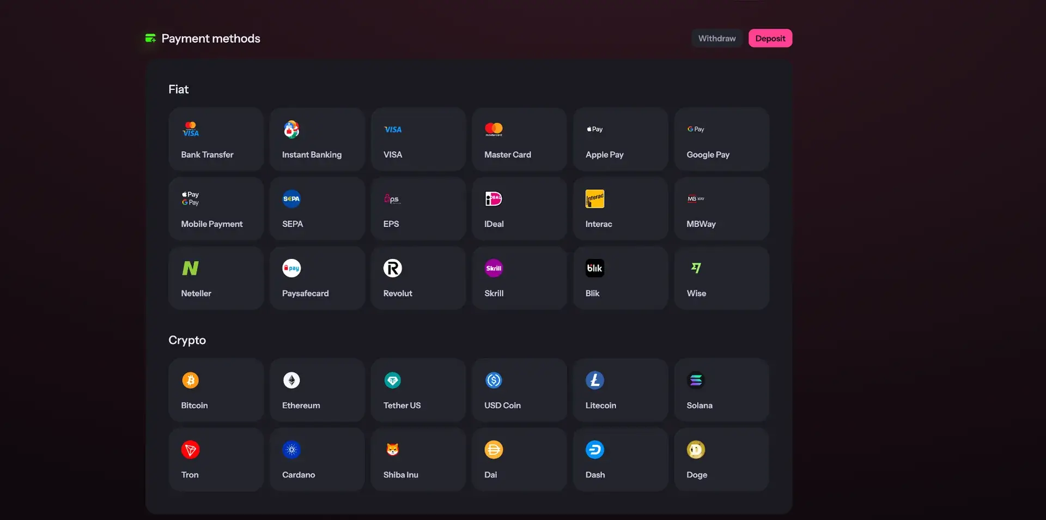Click the EPS logo icon
The height and width of the screenshot is (520, 1046).
pos(392,198)
